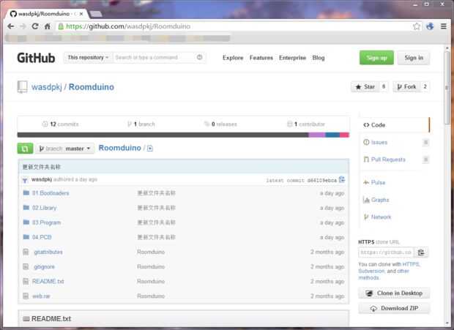The height and width of the screenshot is (330, 454).
Task: Click the green compare and review button
Action: 25,149
